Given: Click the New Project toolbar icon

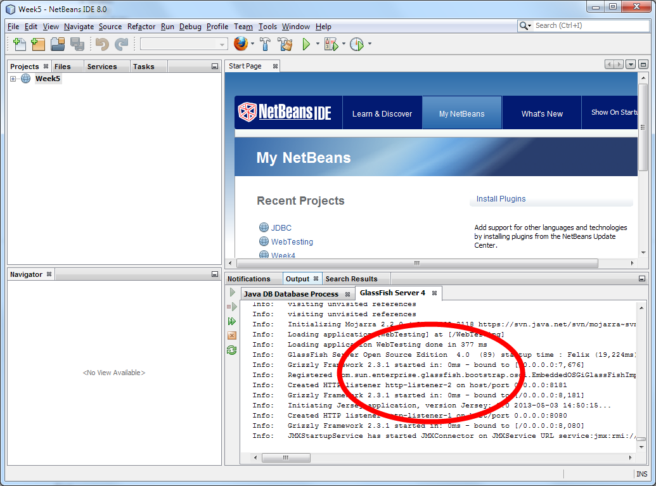Looking at the screenshot, I should (38, 44).
